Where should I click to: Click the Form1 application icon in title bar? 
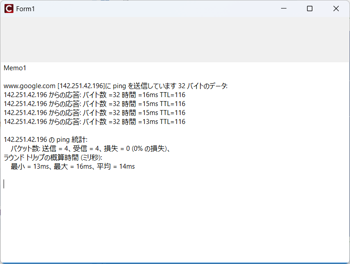(9, 9)
